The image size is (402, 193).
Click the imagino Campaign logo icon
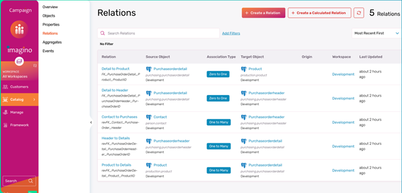(x=19, y=31)
